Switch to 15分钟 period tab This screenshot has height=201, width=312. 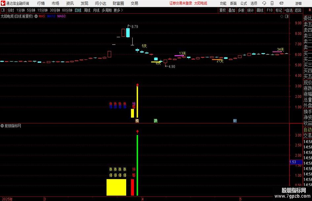pos(42,10)
